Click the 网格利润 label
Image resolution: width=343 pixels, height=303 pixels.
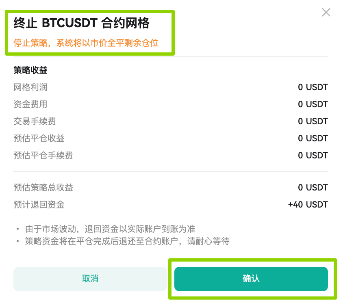coord(30,87)
